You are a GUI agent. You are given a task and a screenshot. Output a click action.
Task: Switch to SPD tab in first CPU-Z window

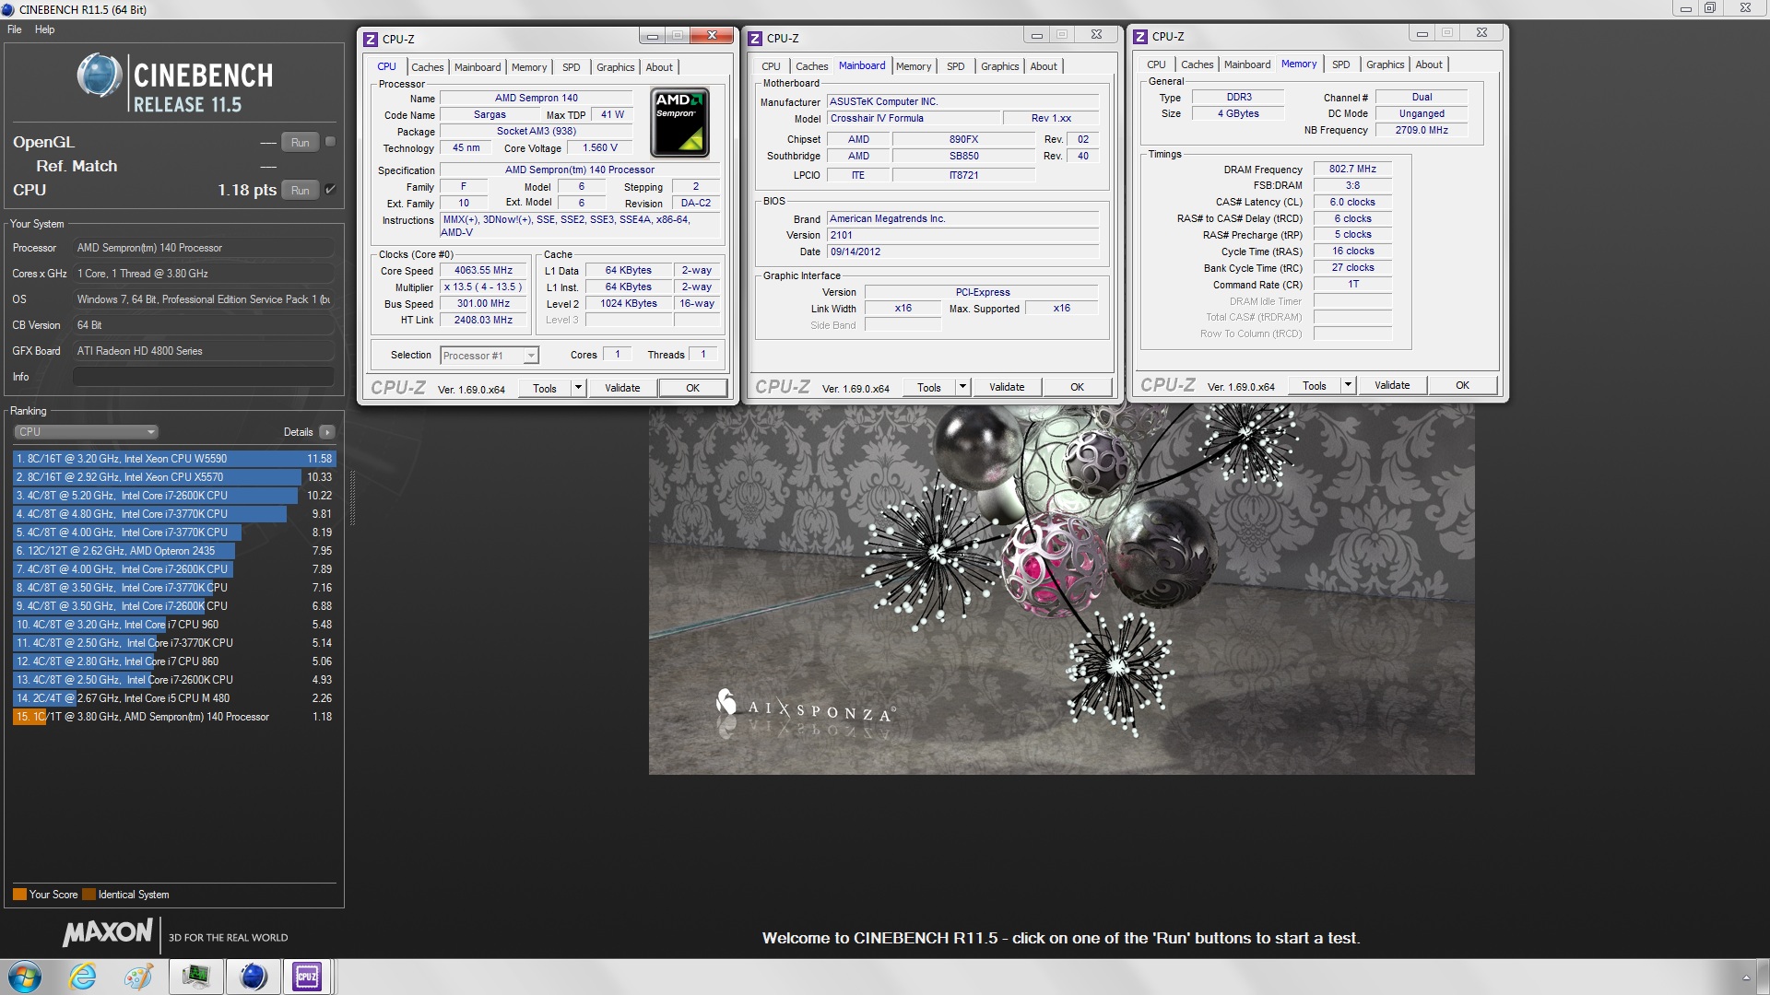click(572, 67)
